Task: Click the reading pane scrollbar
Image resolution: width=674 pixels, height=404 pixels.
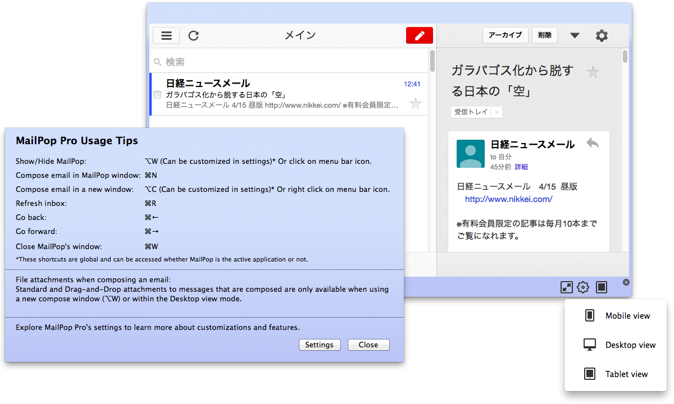Action: 625,57
